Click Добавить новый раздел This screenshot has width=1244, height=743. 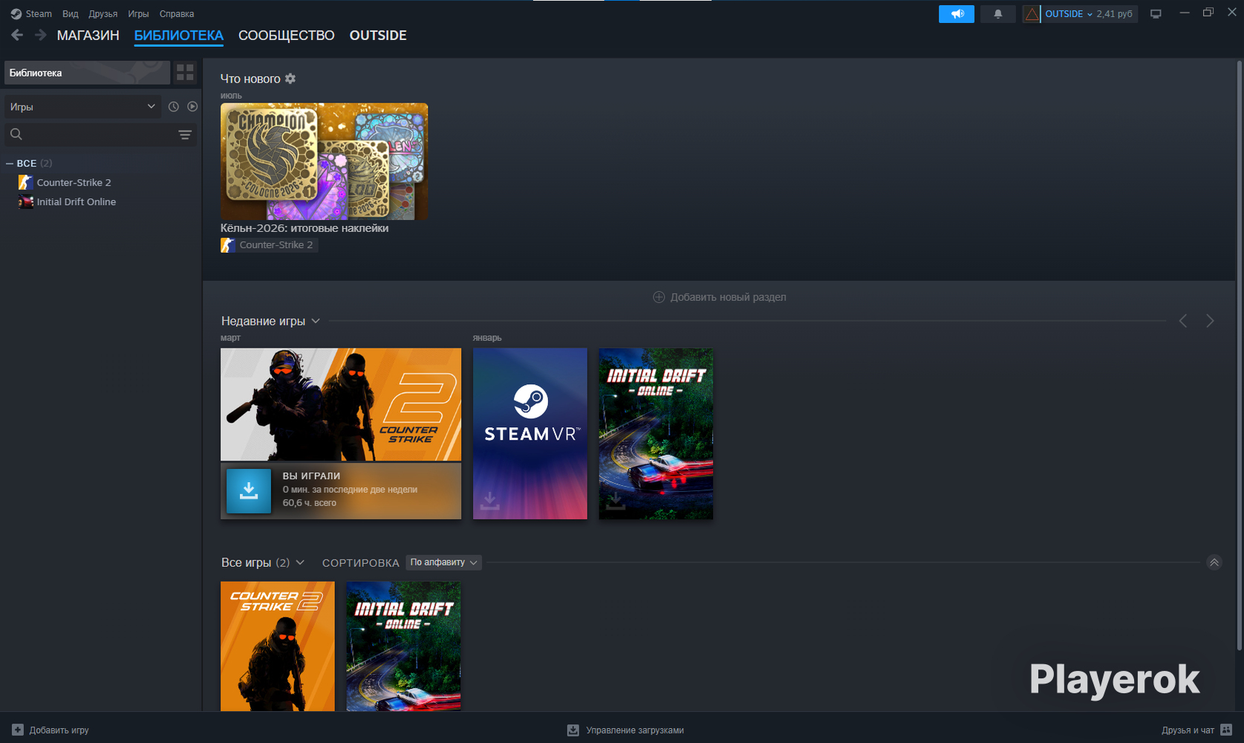719,297
